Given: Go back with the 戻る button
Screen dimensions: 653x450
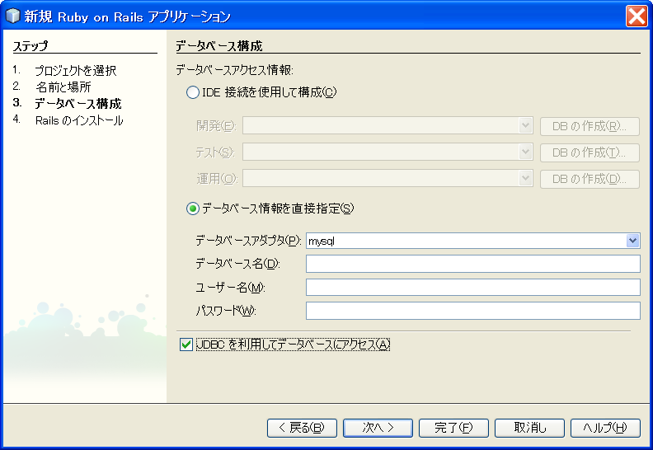Looking at the screenshot, I should [302, 428].
